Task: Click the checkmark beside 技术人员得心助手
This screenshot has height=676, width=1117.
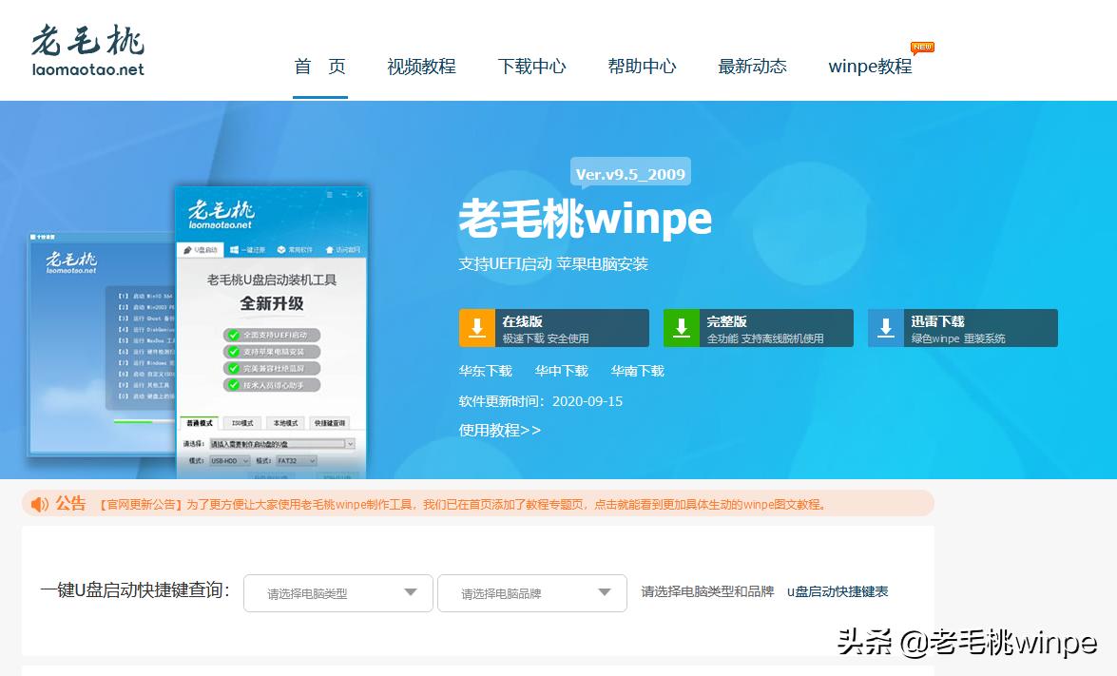Action: (231, 382)
